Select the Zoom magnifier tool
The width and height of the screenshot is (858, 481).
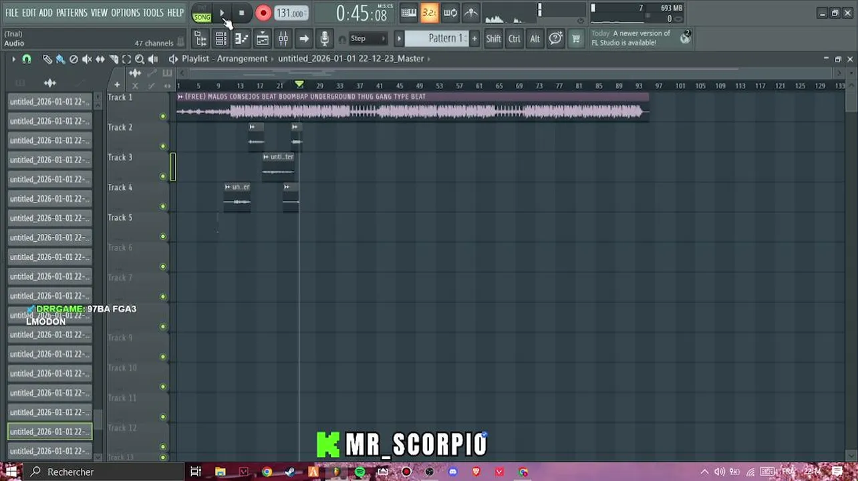point(140,59)
